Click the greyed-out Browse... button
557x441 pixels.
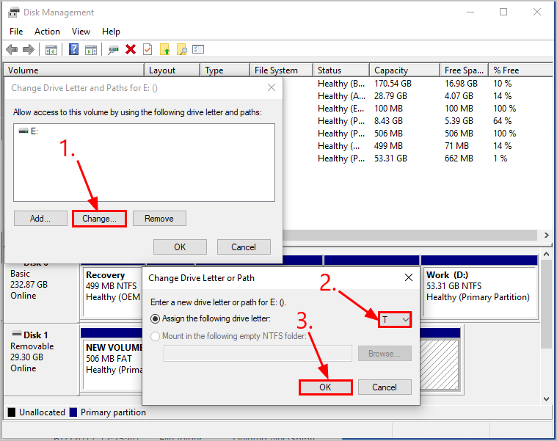(x=385, y=353)
